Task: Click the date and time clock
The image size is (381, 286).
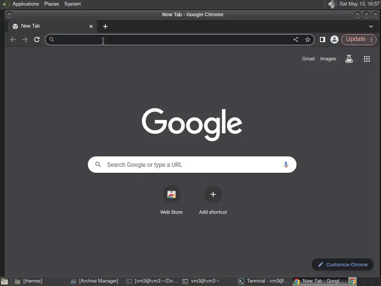Action: [359, 4]
